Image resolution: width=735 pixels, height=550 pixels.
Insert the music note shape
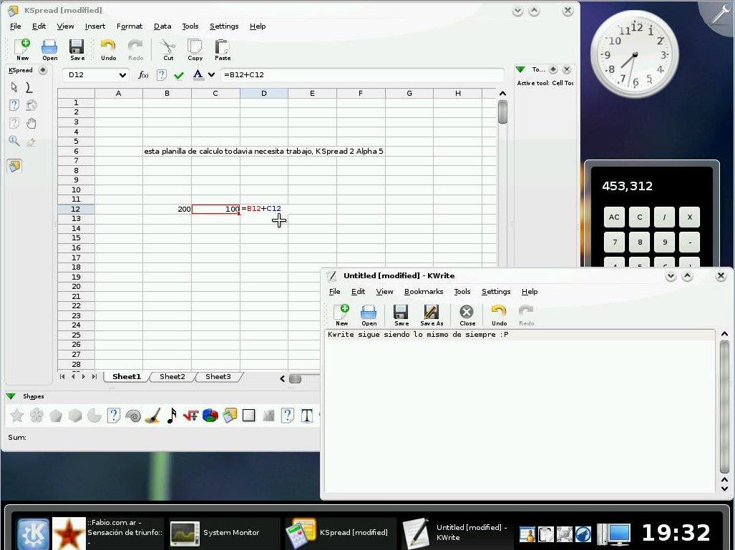[x=172, y=416]
